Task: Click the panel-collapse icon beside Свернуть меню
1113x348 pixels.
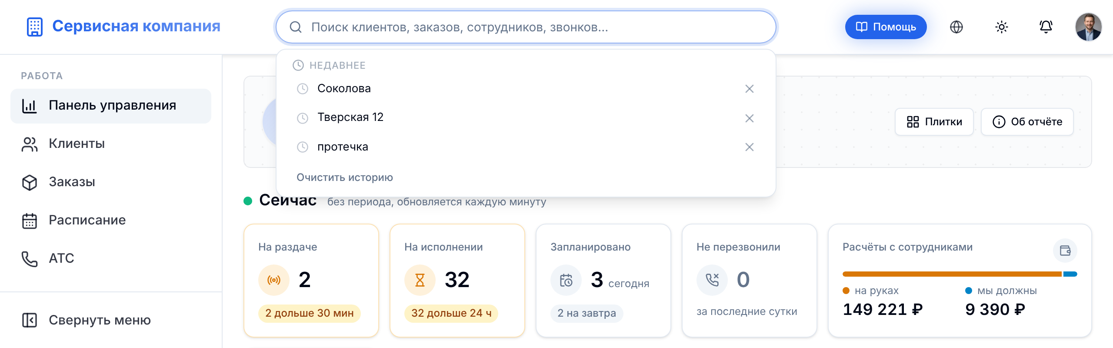Action: (30, 320)
